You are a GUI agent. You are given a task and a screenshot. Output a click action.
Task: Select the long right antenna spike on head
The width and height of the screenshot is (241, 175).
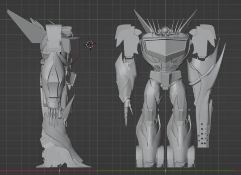click(x=188, y=21)
